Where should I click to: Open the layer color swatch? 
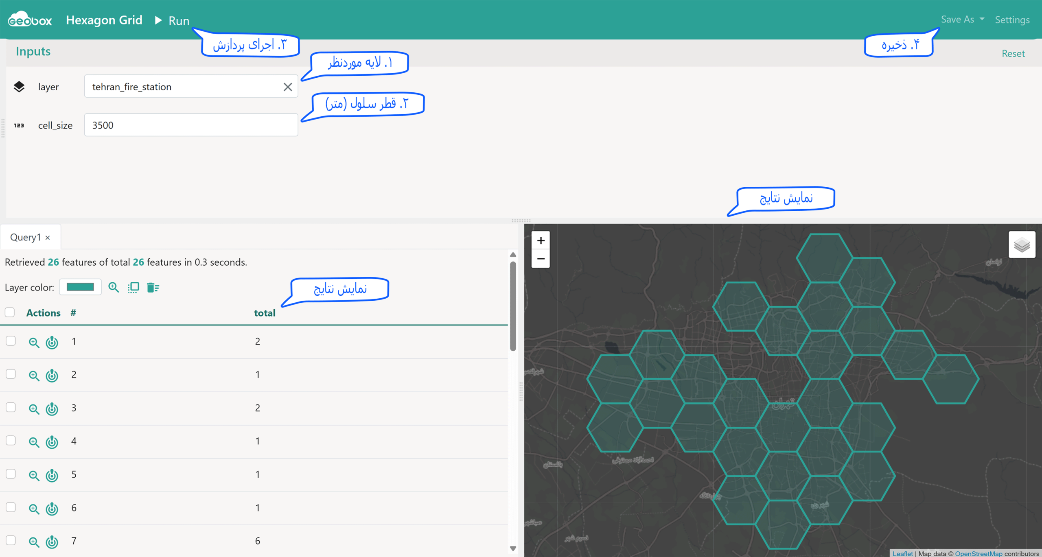tap(80, 287)
